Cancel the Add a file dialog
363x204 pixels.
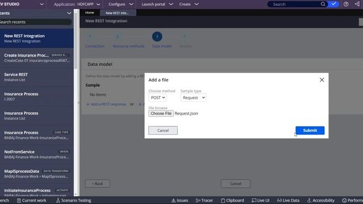pos(163,130)
